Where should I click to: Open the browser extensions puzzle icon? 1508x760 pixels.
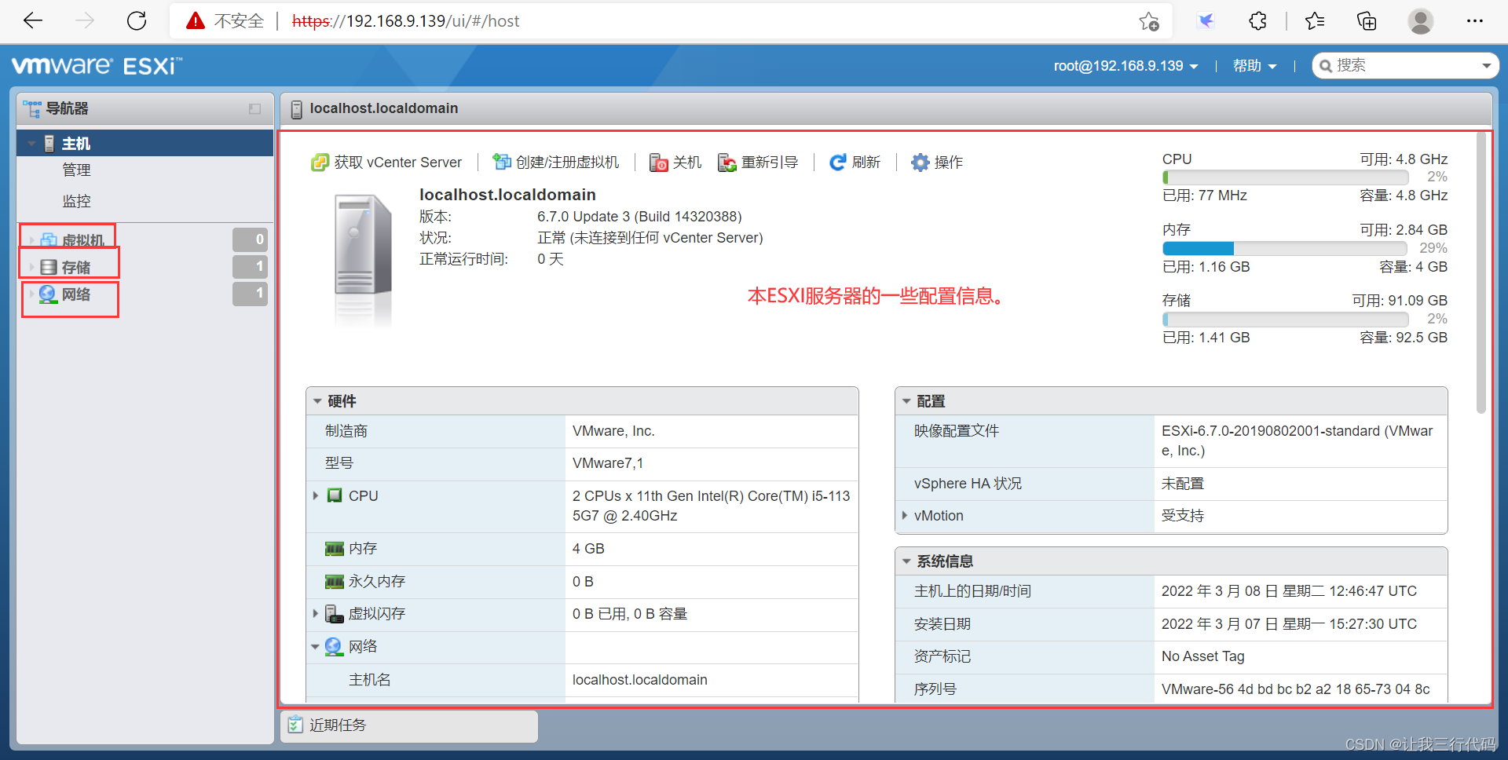[1258, 21]
